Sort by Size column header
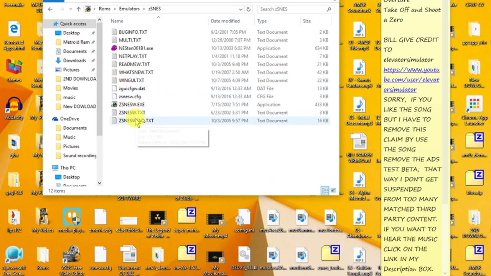The height and width of the screenshot is (276, 491). 307,21
